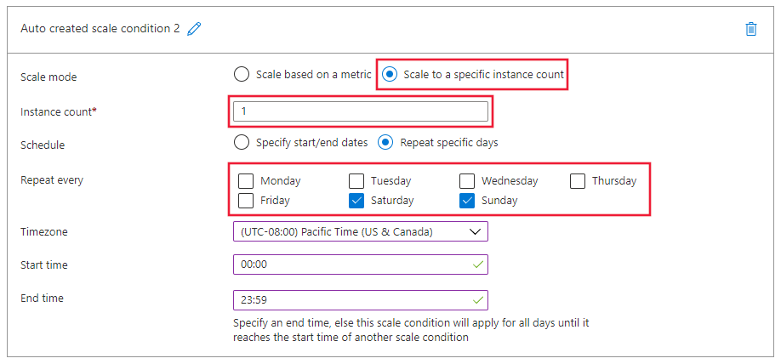
Task: Click the Start time validation checkmark
Action: click(477, 265)
